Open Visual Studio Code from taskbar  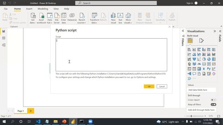[x=38, y=122]
